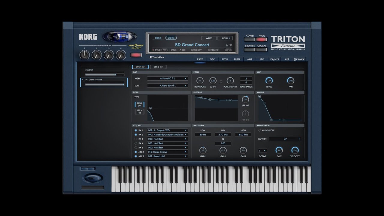The height and width of the screenshot is (216, 384).
Task: Click the amp Level knob
Action: [x=269, y=80]
